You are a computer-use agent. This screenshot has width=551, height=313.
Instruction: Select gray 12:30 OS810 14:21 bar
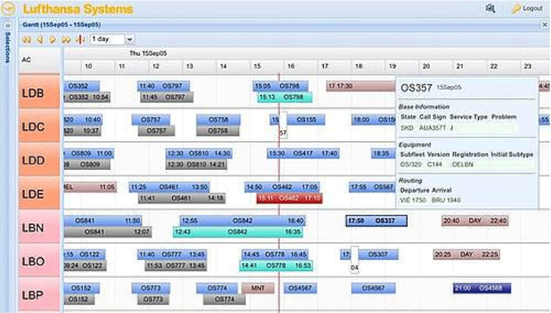[x=196, y=164]
